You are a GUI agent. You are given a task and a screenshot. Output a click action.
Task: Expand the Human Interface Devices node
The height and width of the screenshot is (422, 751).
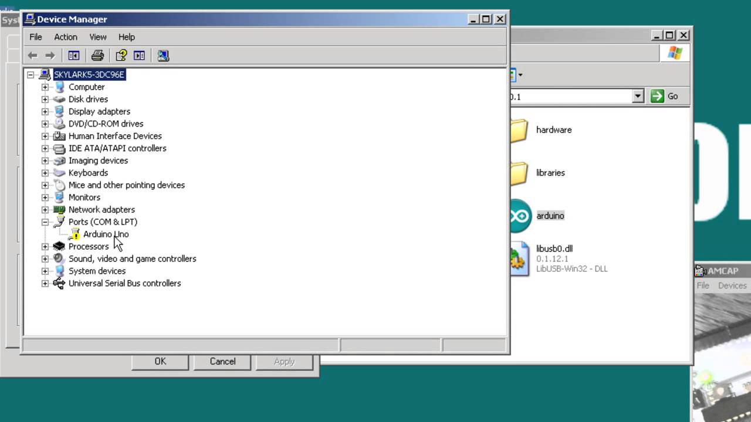pyautogui.click(x=45, y=136)
